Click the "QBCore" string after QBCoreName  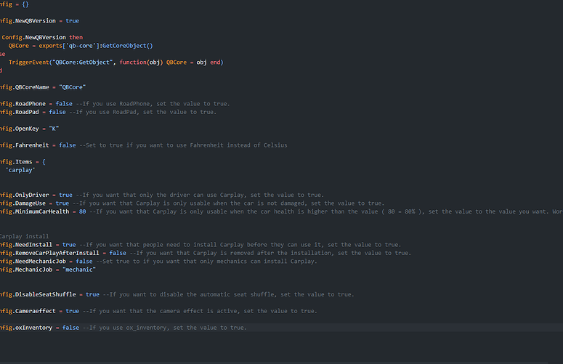click(72, 87)
